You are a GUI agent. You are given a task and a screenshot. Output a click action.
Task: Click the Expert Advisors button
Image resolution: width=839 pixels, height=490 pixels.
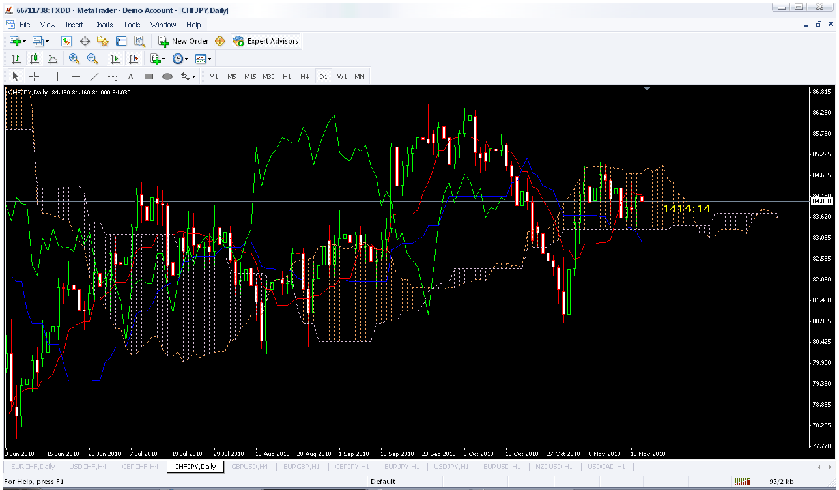click(266, 41)
